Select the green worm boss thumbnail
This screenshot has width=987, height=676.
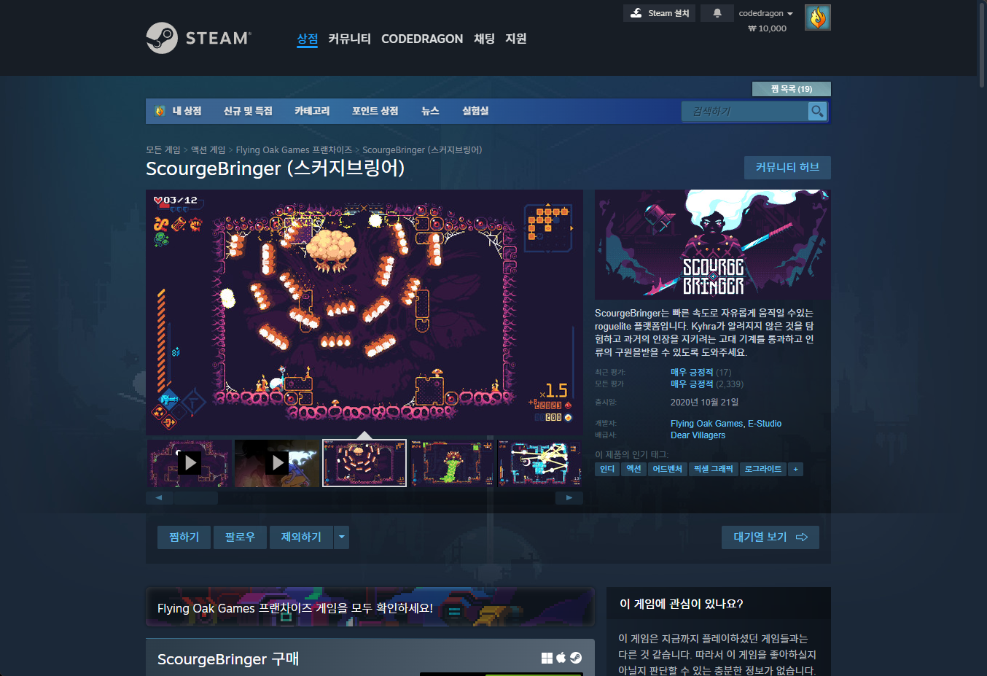pos(452,462)
